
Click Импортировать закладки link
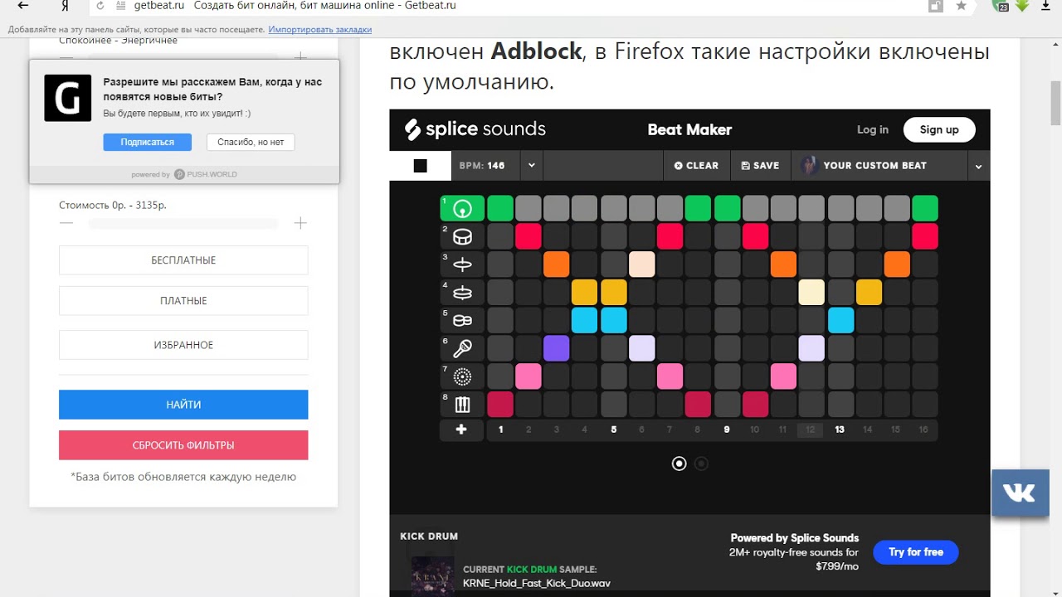(x=320, y=29)
